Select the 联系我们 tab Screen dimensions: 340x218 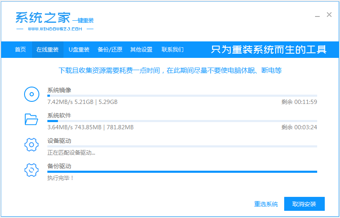pos(173,49)
